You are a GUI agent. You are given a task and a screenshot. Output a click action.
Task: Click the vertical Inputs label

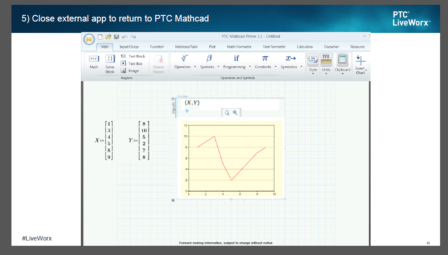[173, 108]
